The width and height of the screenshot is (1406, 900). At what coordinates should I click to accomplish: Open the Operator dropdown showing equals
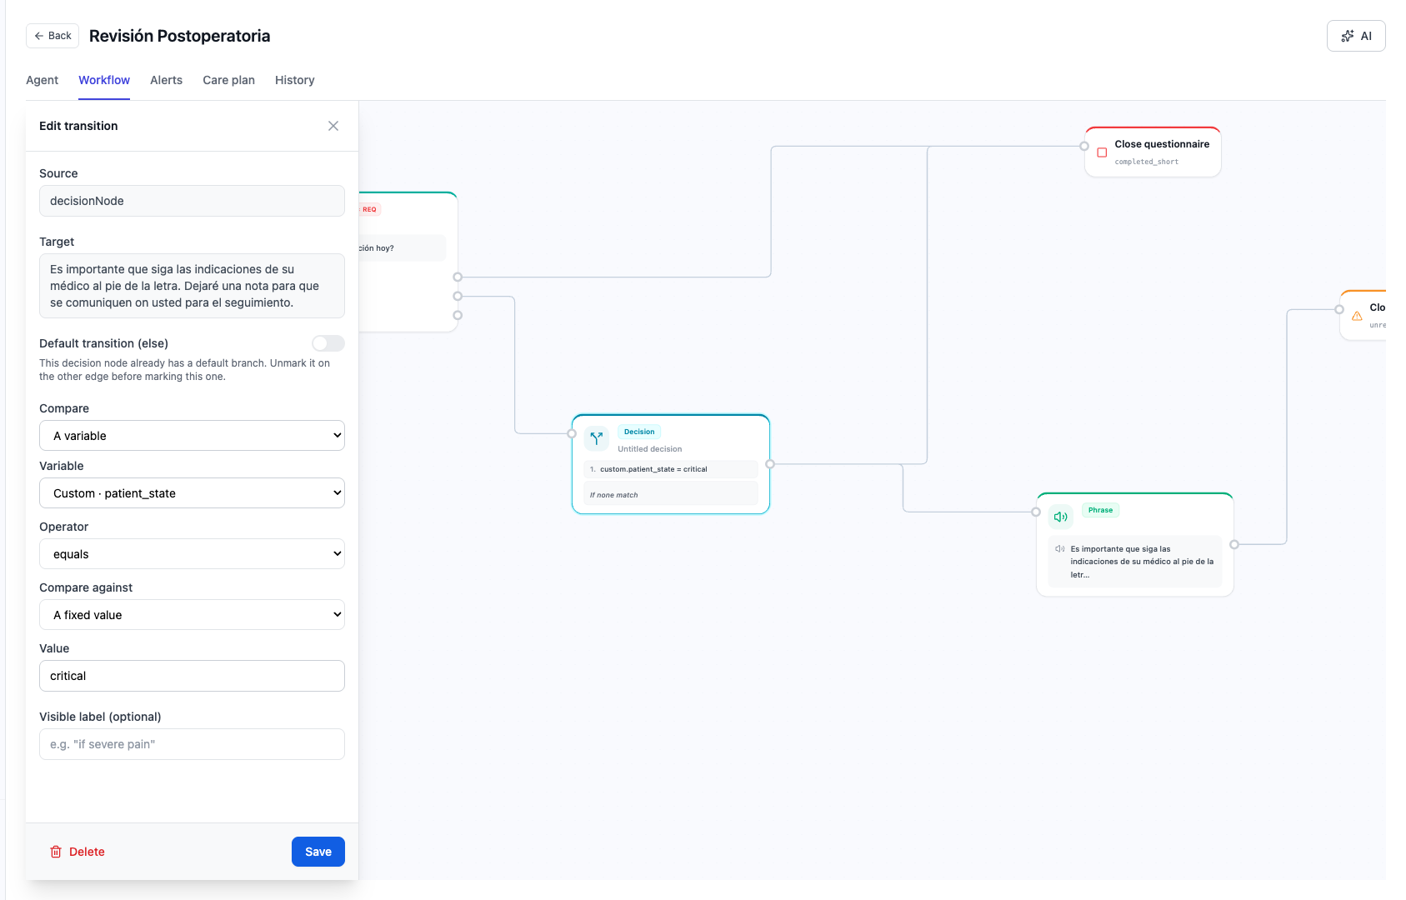point(192,554)
